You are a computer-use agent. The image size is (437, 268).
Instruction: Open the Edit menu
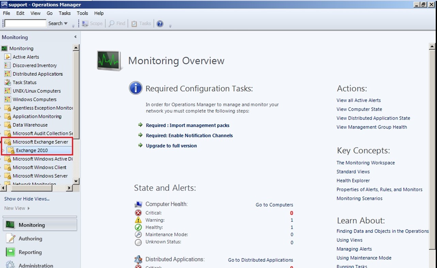(x=20, y=13)
